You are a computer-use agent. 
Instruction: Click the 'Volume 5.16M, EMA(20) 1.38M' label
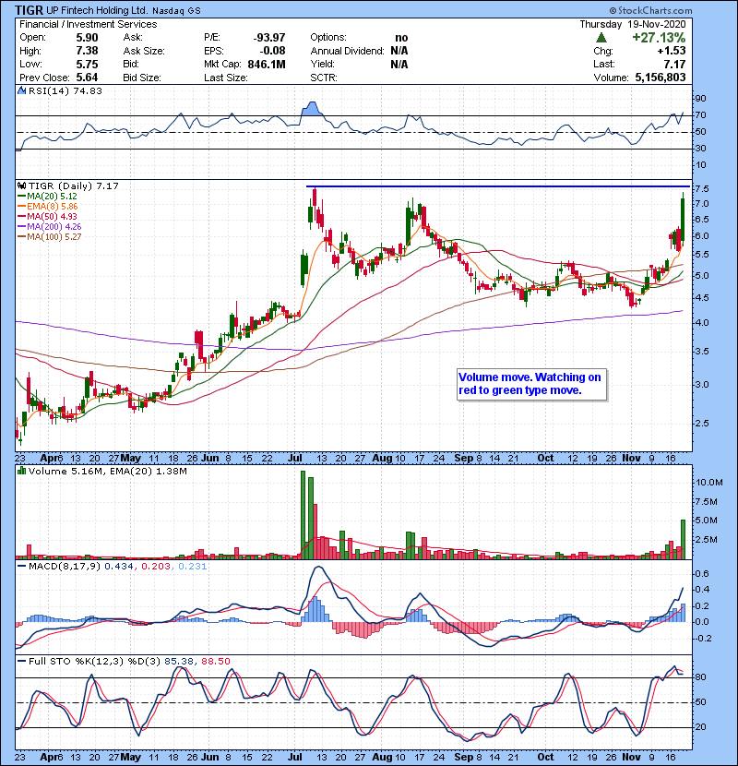(x=107, y=472)
